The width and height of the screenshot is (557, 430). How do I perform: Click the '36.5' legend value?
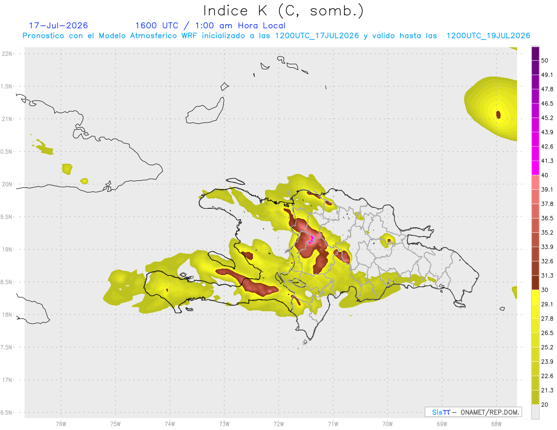[x=547, y=218]
